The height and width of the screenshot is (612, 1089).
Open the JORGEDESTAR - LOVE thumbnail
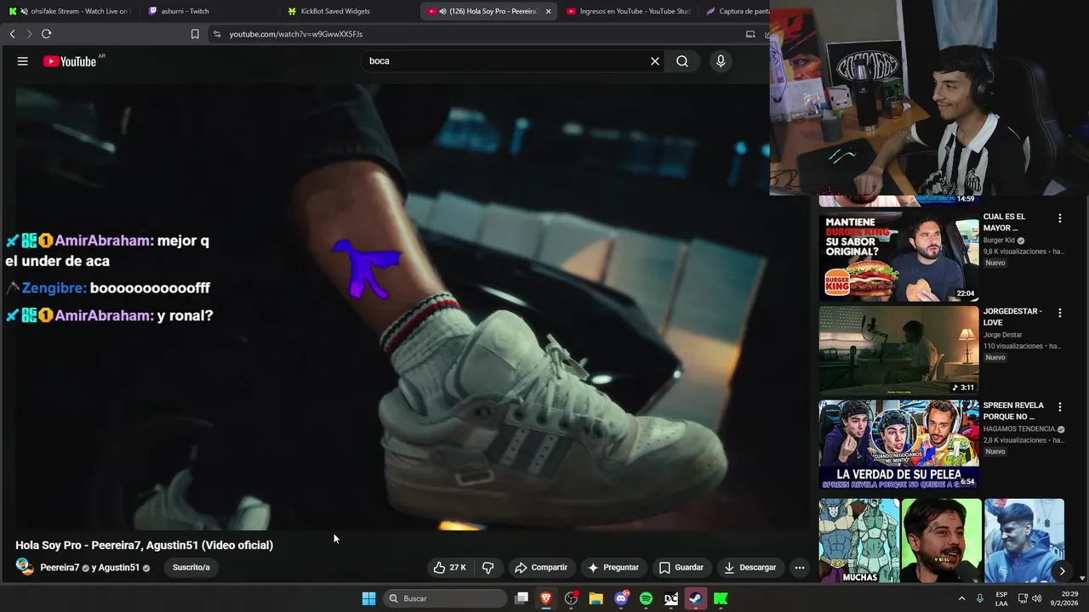click(898, 350)
